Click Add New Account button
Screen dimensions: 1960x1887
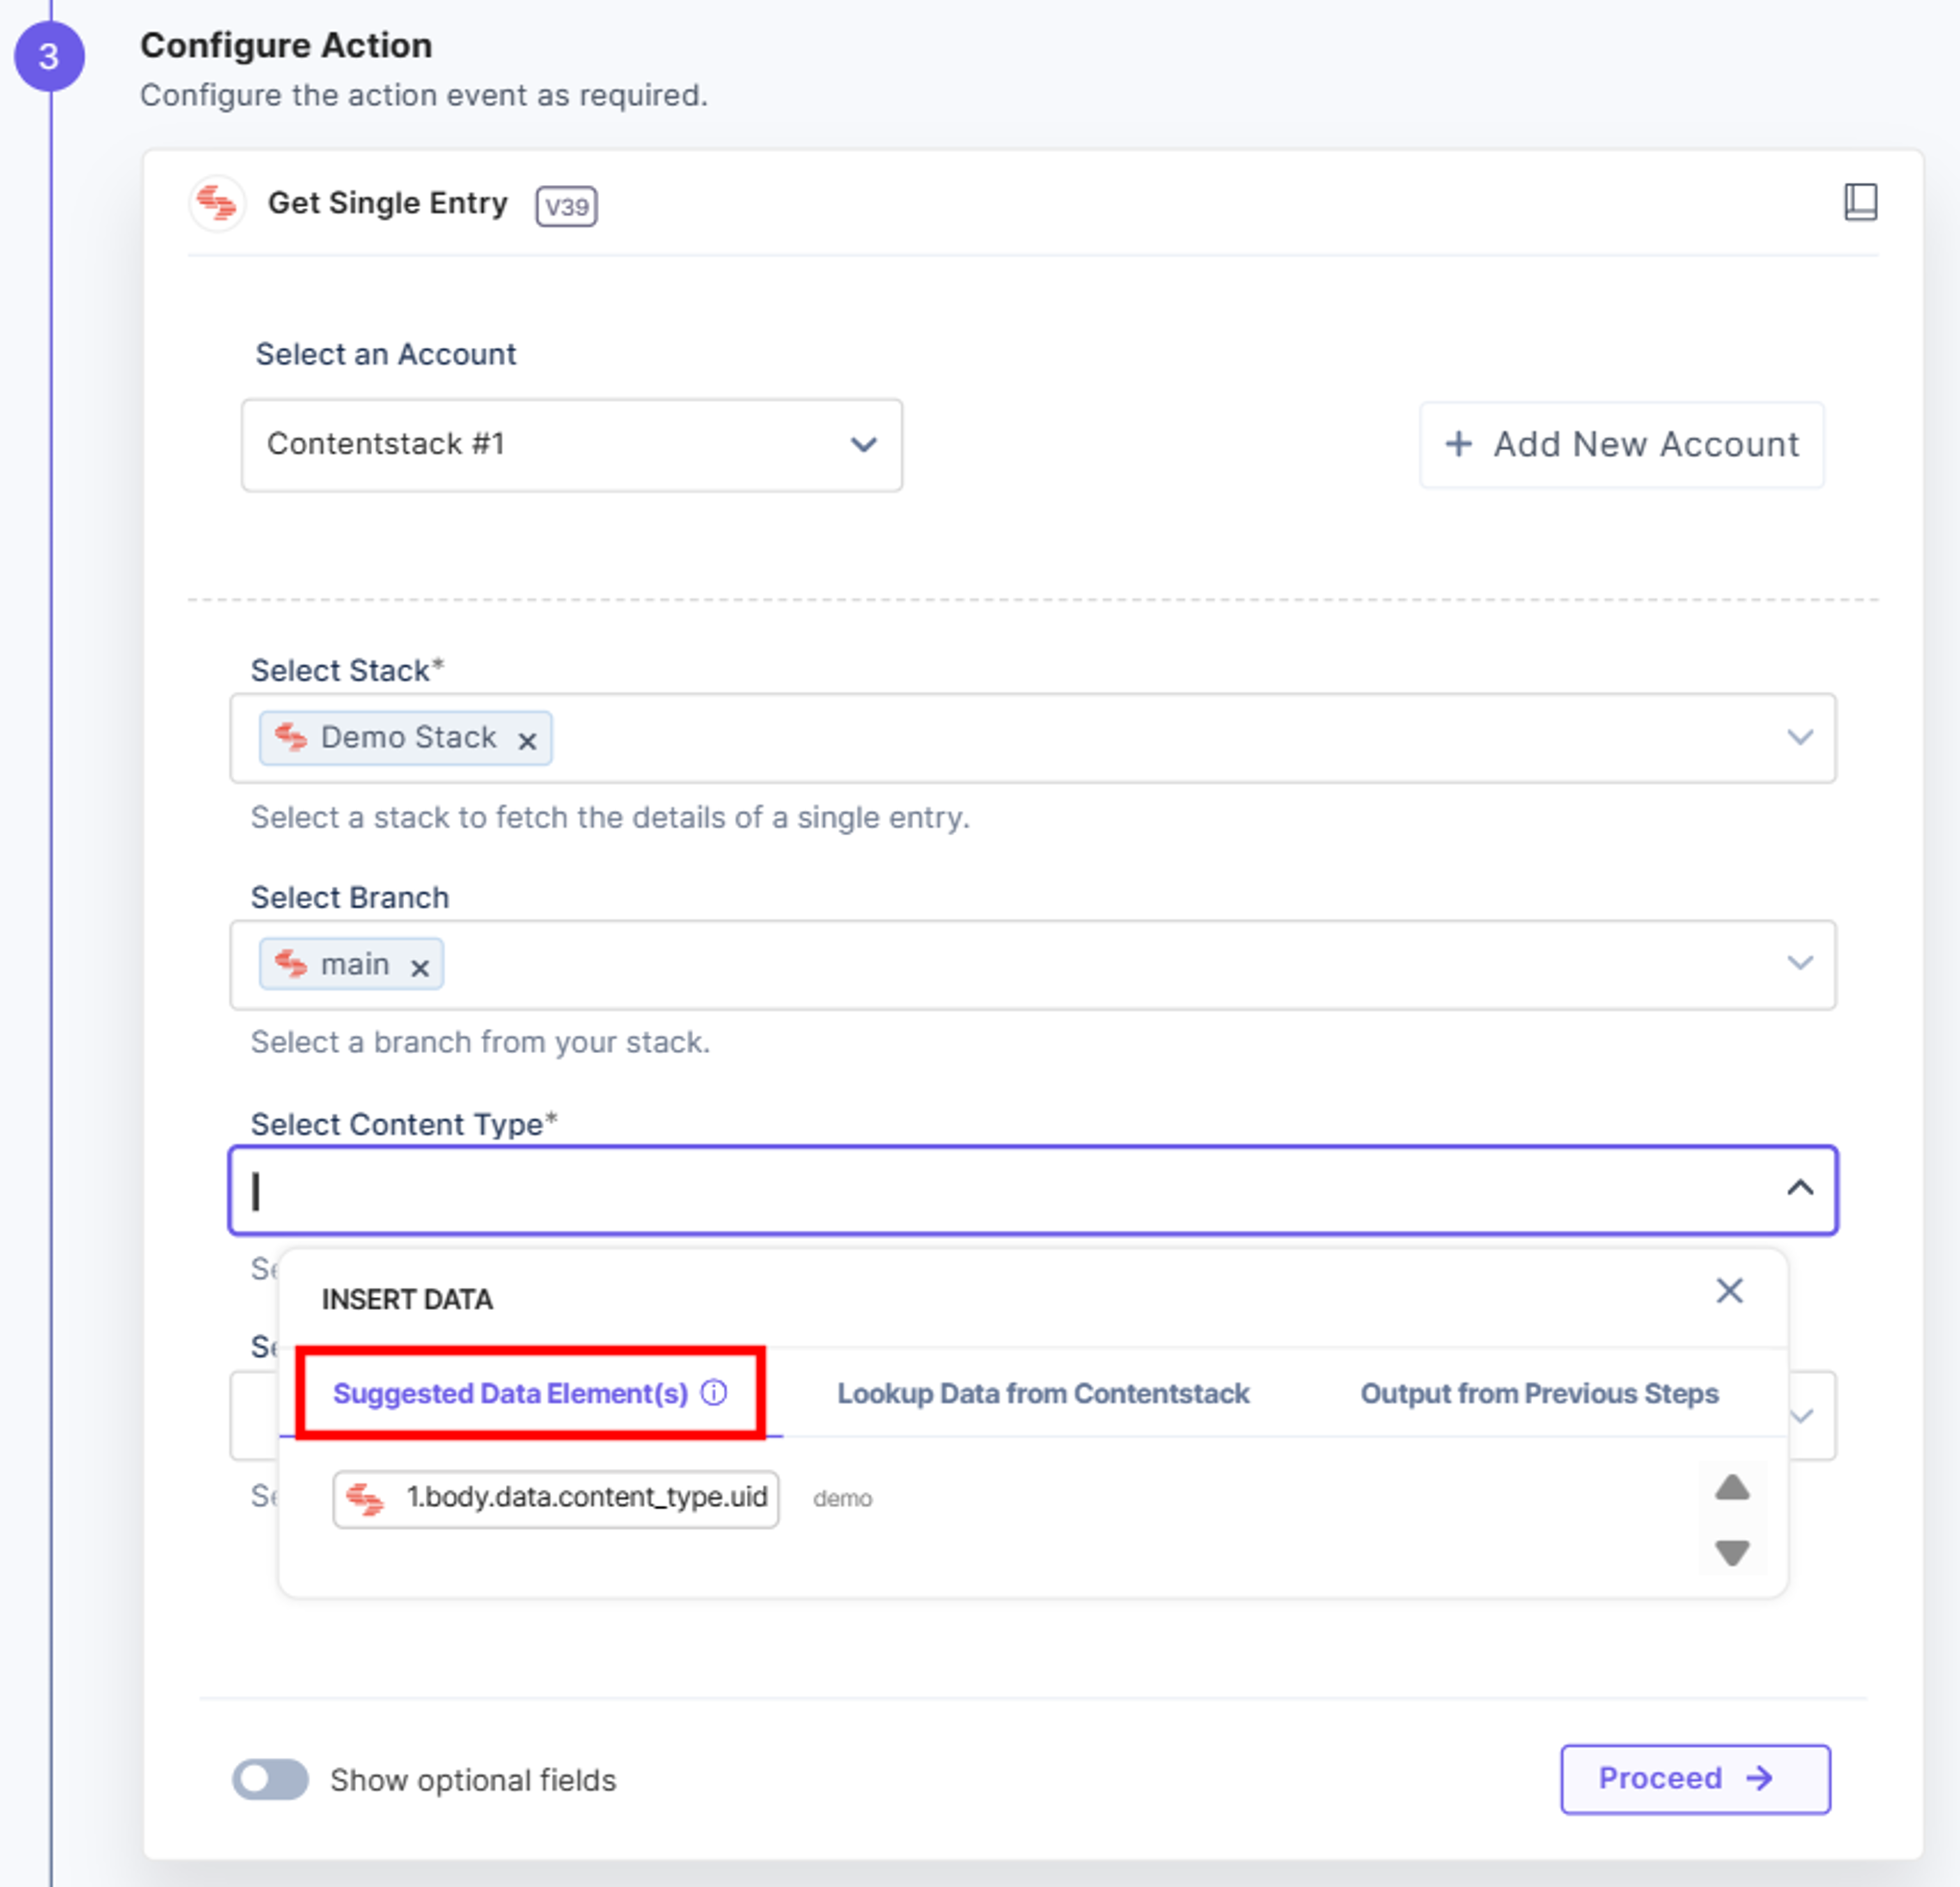[x=1621, y=445]
